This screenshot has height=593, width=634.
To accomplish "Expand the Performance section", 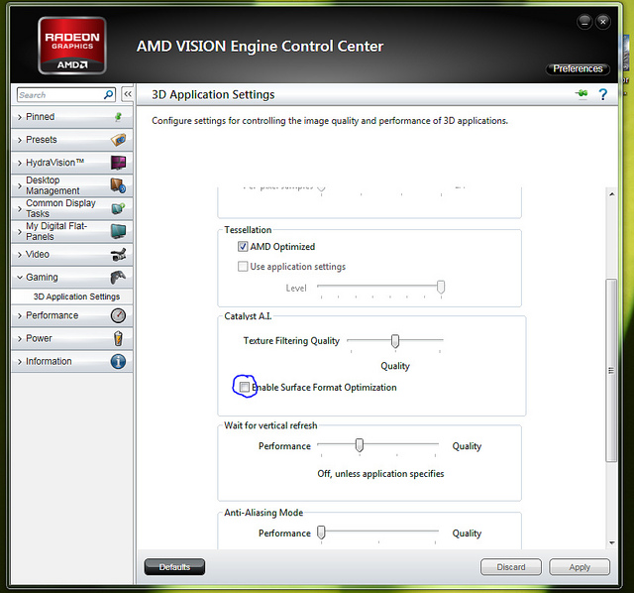I will [x=20, y=315].
